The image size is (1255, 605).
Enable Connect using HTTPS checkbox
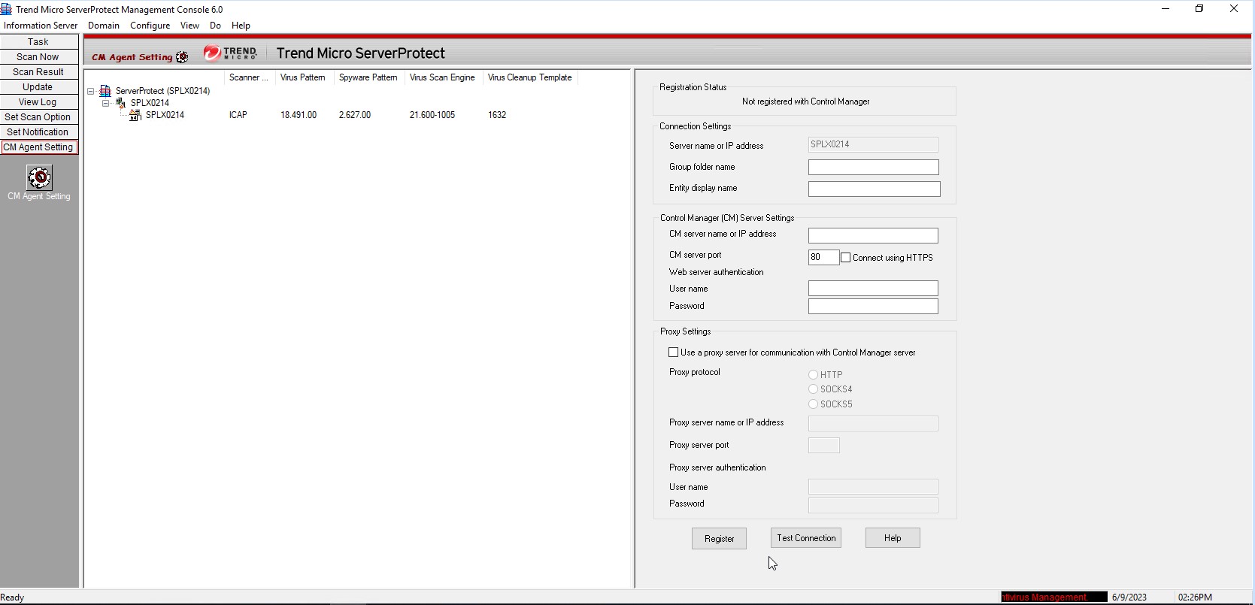click(846, 258)
